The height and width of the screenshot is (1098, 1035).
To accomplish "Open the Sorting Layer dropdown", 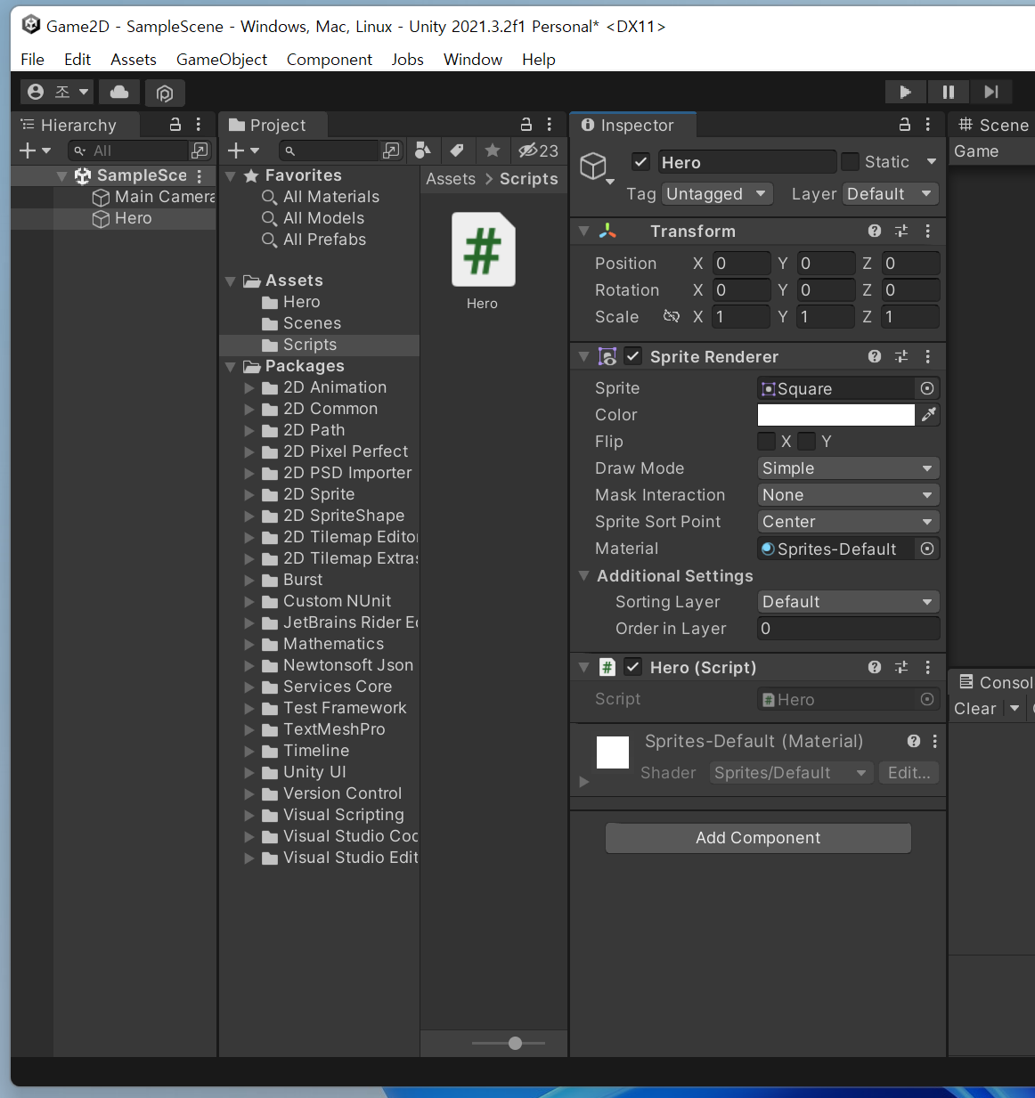I will coord(849,602).
